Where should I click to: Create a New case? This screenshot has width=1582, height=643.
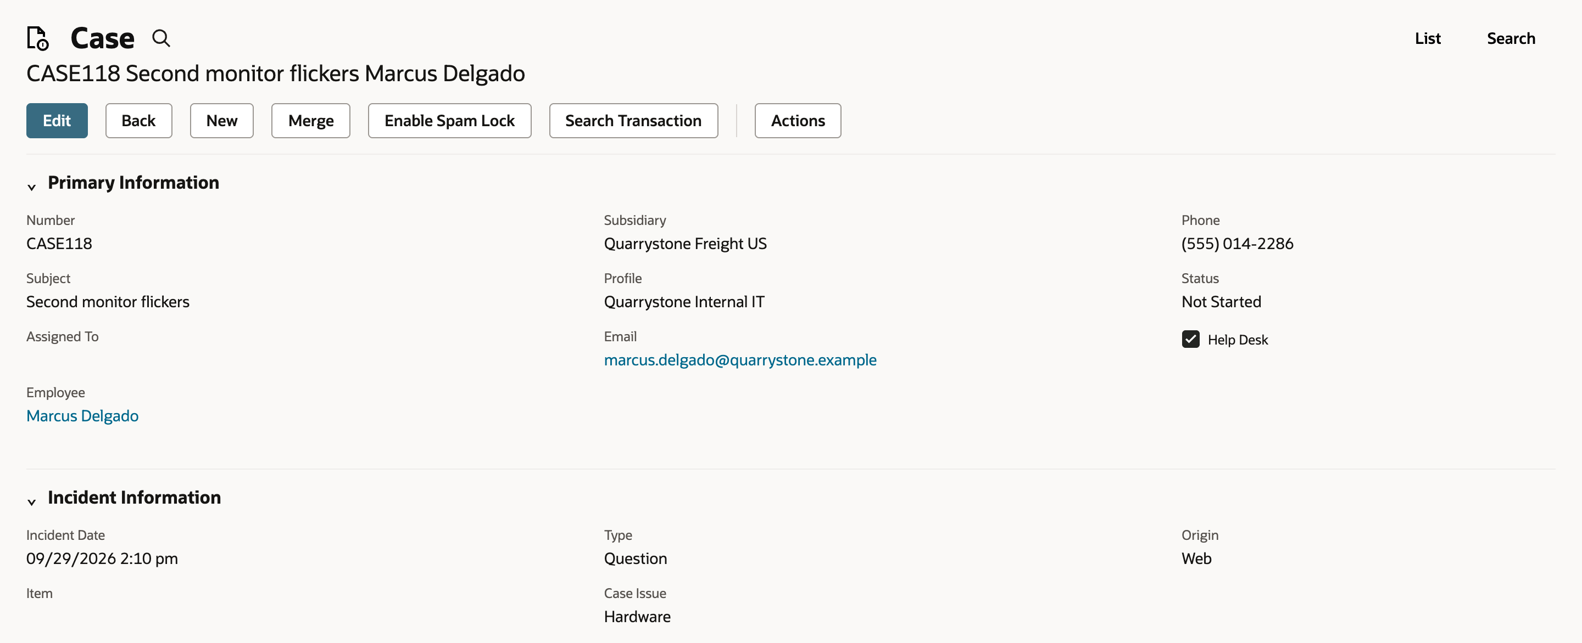(x=222, y=121)
